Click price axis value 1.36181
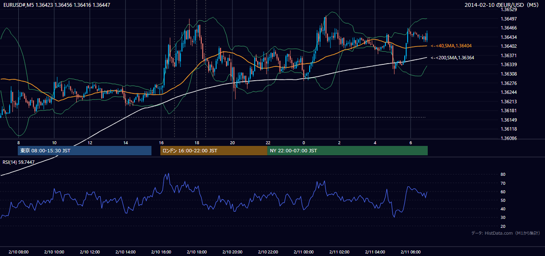 click(x=508, y=111)
